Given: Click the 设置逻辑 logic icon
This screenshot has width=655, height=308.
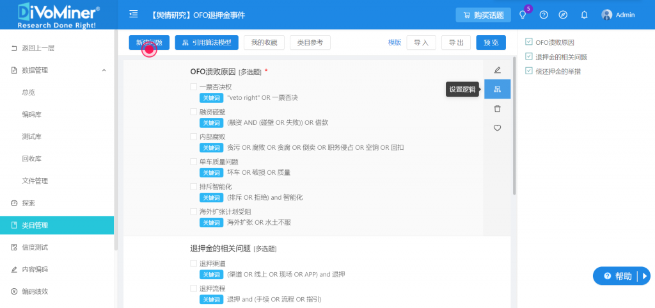Looking at the screenshot, I should [x=497, y=89].
